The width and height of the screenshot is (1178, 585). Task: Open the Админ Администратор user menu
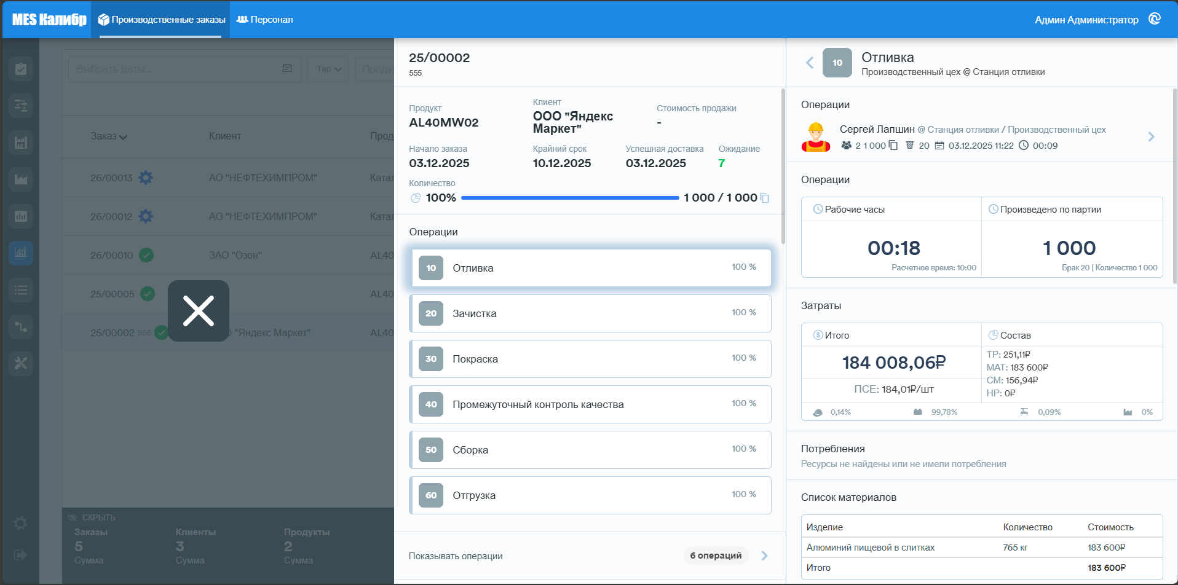[x=1086, y=20]
